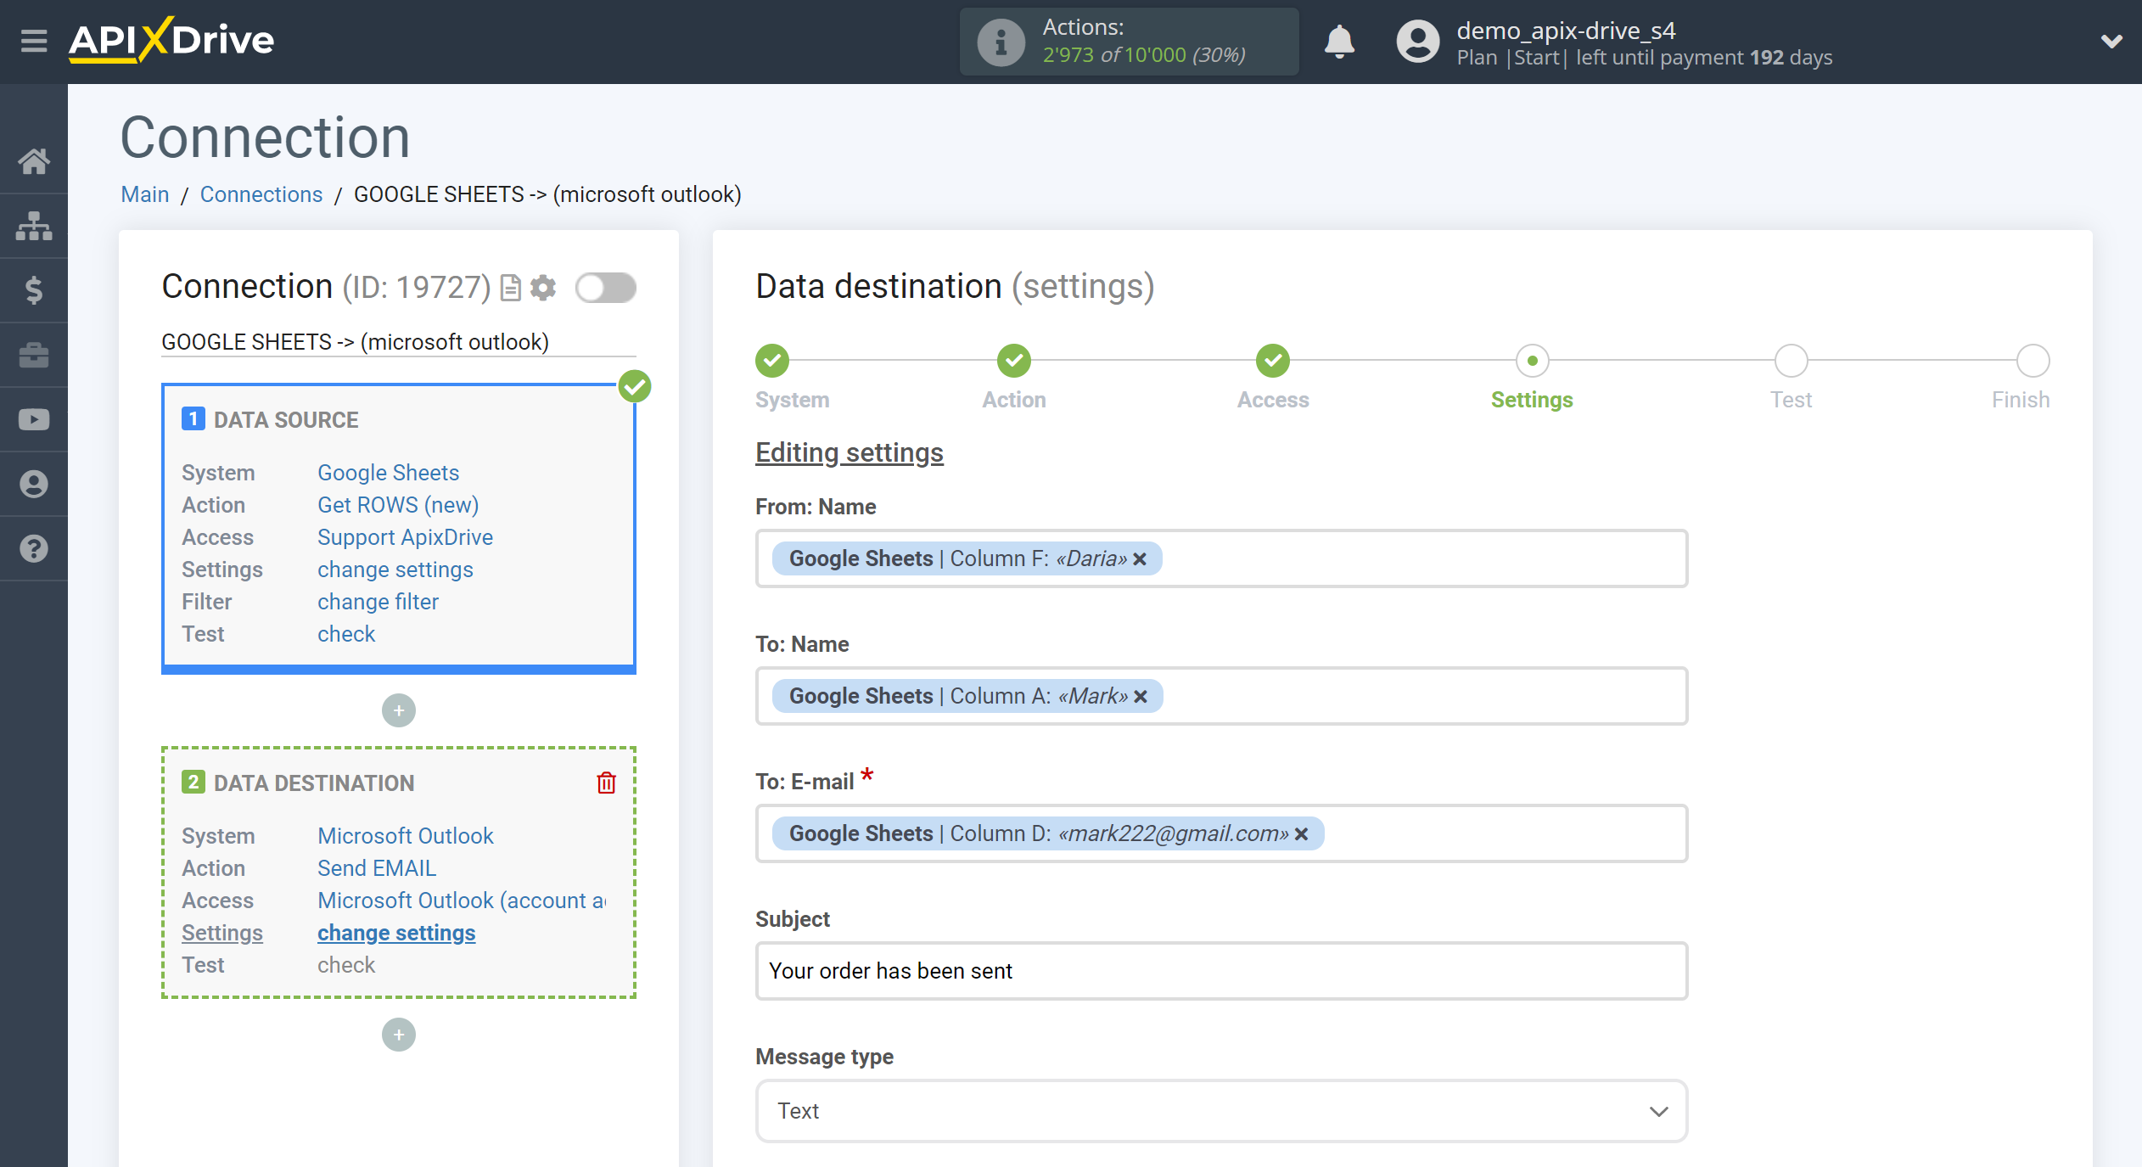Click demo_apix-drive_s4 username

(x=1566, y=31)
